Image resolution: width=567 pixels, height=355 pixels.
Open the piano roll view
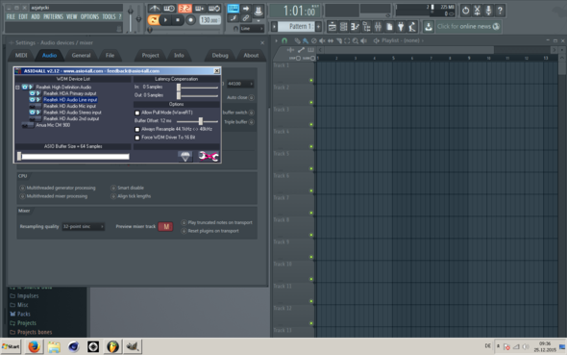356,26
